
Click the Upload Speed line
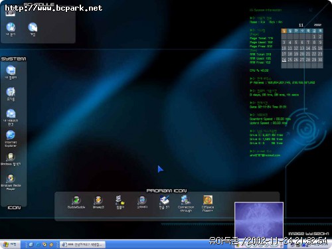point(268,123)
